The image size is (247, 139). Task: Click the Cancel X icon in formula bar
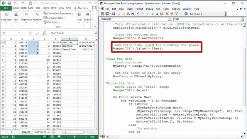[30, 33]
